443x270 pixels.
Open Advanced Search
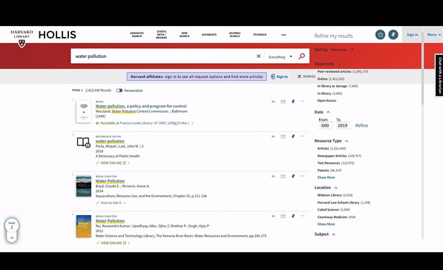(137, 35)
